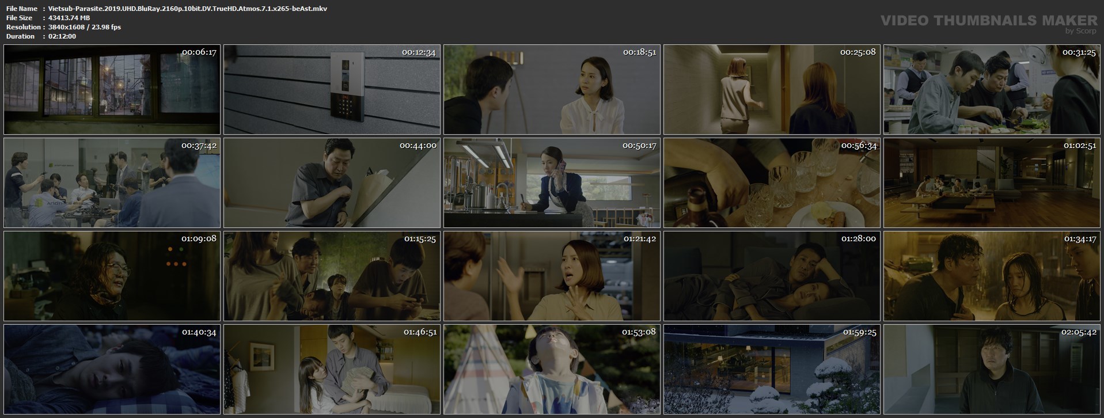Click the file name ending in beAst.mkv

[x=188, y=9]
